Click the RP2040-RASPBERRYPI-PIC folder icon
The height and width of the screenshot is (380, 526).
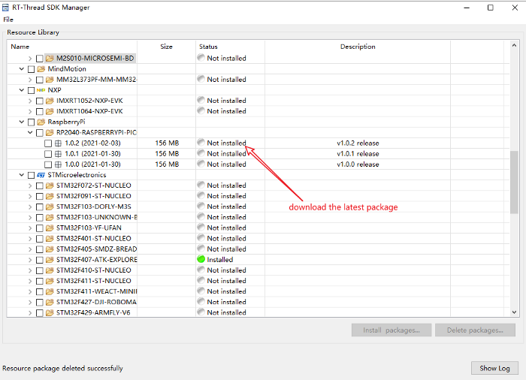pos(50,132)
